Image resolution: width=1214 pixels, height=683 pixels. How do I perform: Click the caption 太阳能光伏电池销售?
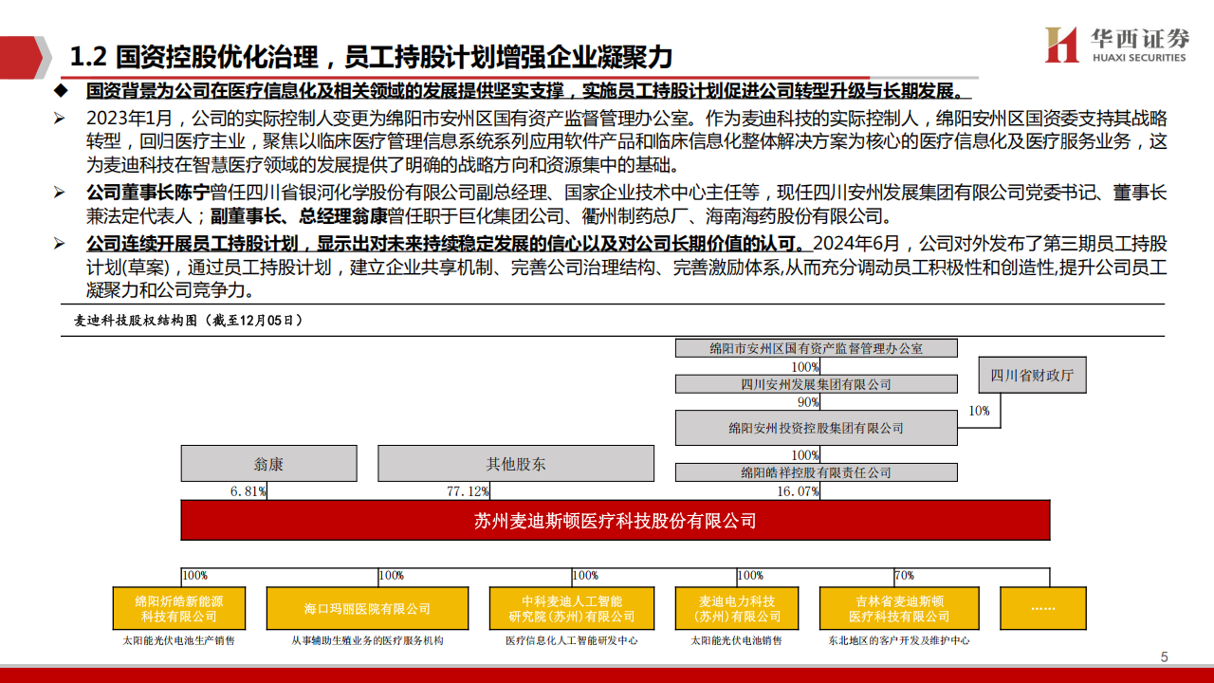tap(737, 640)
